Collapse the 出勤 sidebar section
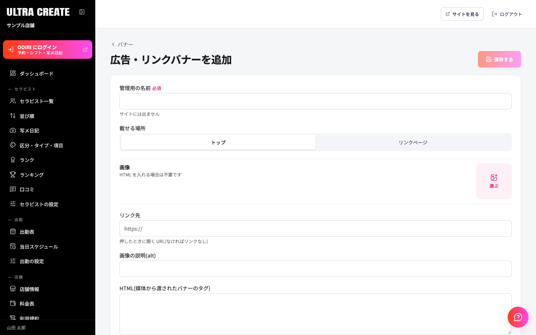Viewport: 536px width, 335px height. (16, 220)
